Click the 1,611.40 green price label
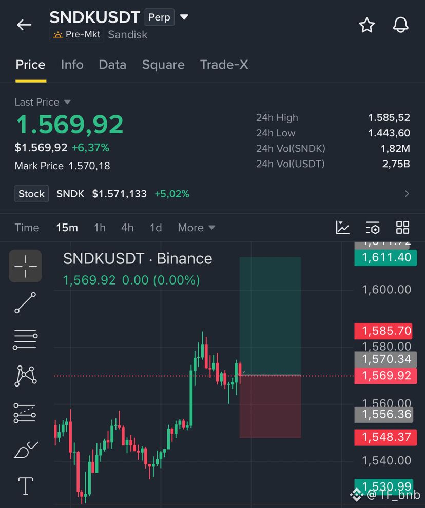Viewport: 425px width, 508px height. (x=386, y=257)
